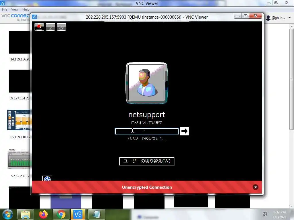Image resolution: width=294 pixels, height=220 pixels.
Task: Expand the Sign in dropdown arrow
Action: coord(289,18)
